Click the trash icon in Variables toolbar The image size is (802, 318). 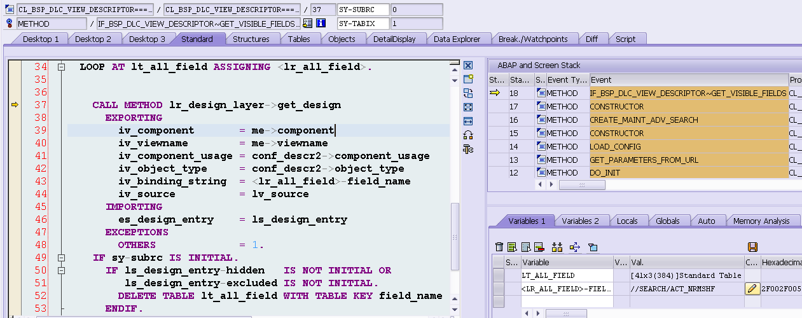pyautogui.click(x=499, y=247)
